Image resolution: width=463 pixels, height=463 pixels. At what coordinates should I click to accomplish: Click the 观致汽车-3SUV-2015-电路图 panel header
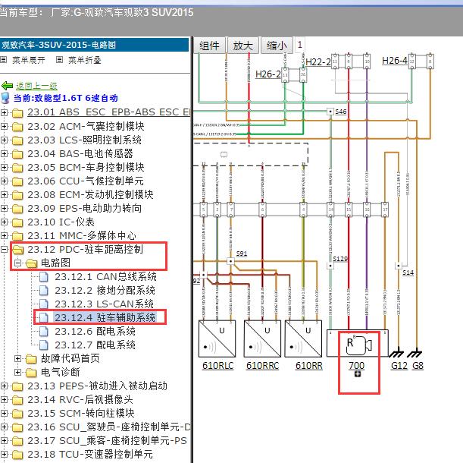(95, 45)
